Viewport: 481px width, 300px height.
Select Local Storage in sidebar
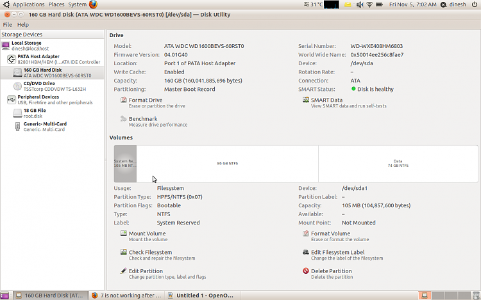(52, 46)
